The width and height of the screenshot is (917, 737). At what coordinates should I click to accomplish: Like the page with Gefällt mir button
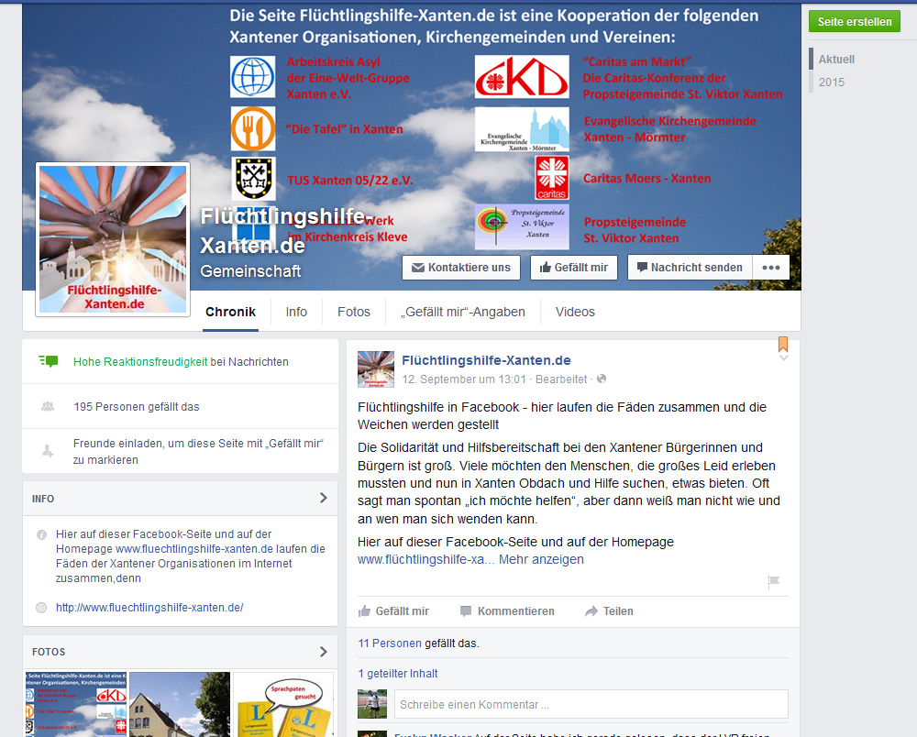pos(574,268)
